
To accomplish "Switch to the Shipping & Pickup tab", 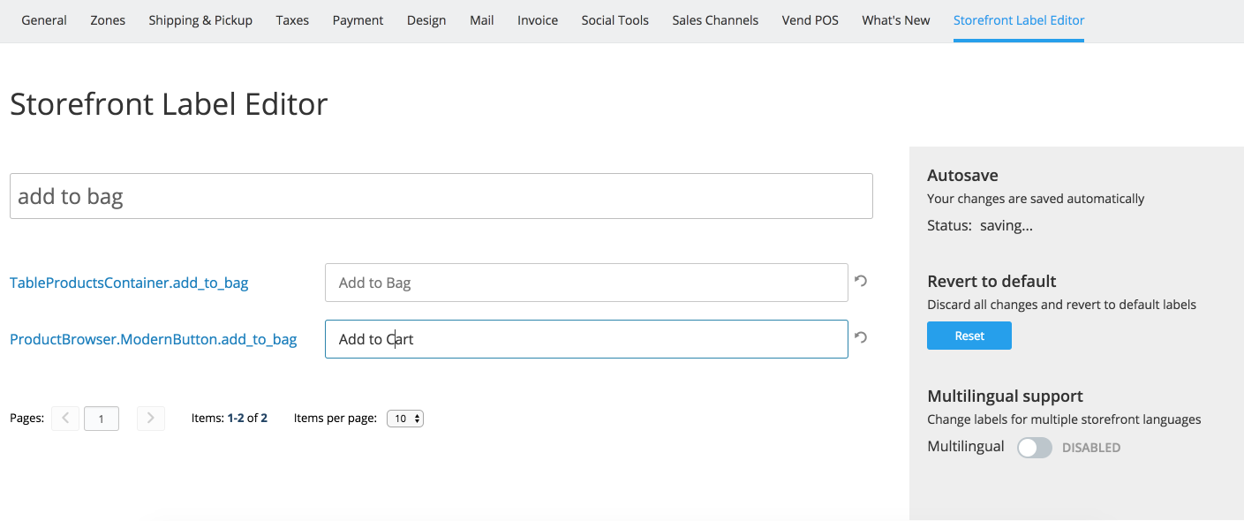I will [x=200, y=20].
